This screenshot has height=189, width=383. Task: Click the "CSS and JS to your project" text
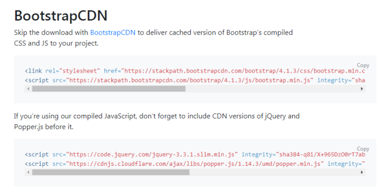coord(56,44)
